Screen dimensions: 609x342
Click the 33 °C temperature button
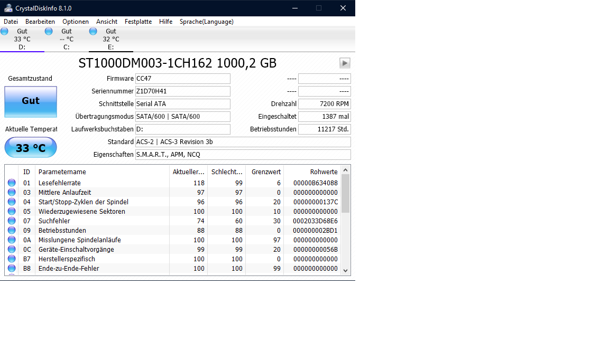click(x=31, y=147)
